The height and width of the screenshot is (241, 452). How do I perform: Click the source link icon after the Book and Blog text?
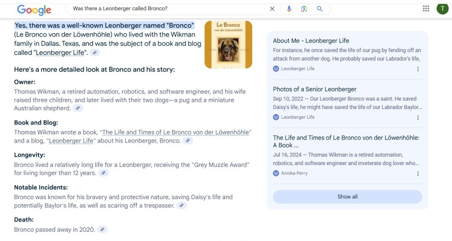[x=188, y=141]
